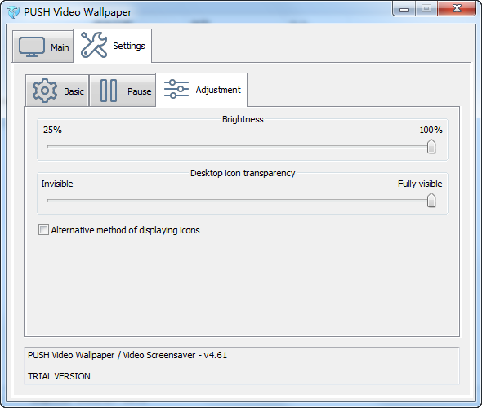Click middle of the Brightness slider track
Viewport: 482px width, 408px height.
pyautogui.click(x=239, y=146)
